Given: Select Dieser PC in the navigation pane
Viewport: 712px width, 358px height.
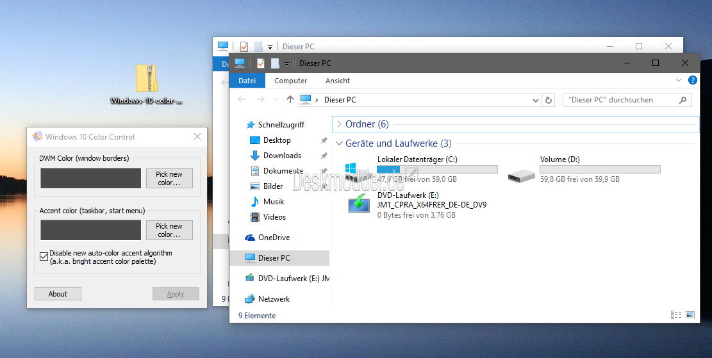Looking at the screenshot, I should 279,257.
